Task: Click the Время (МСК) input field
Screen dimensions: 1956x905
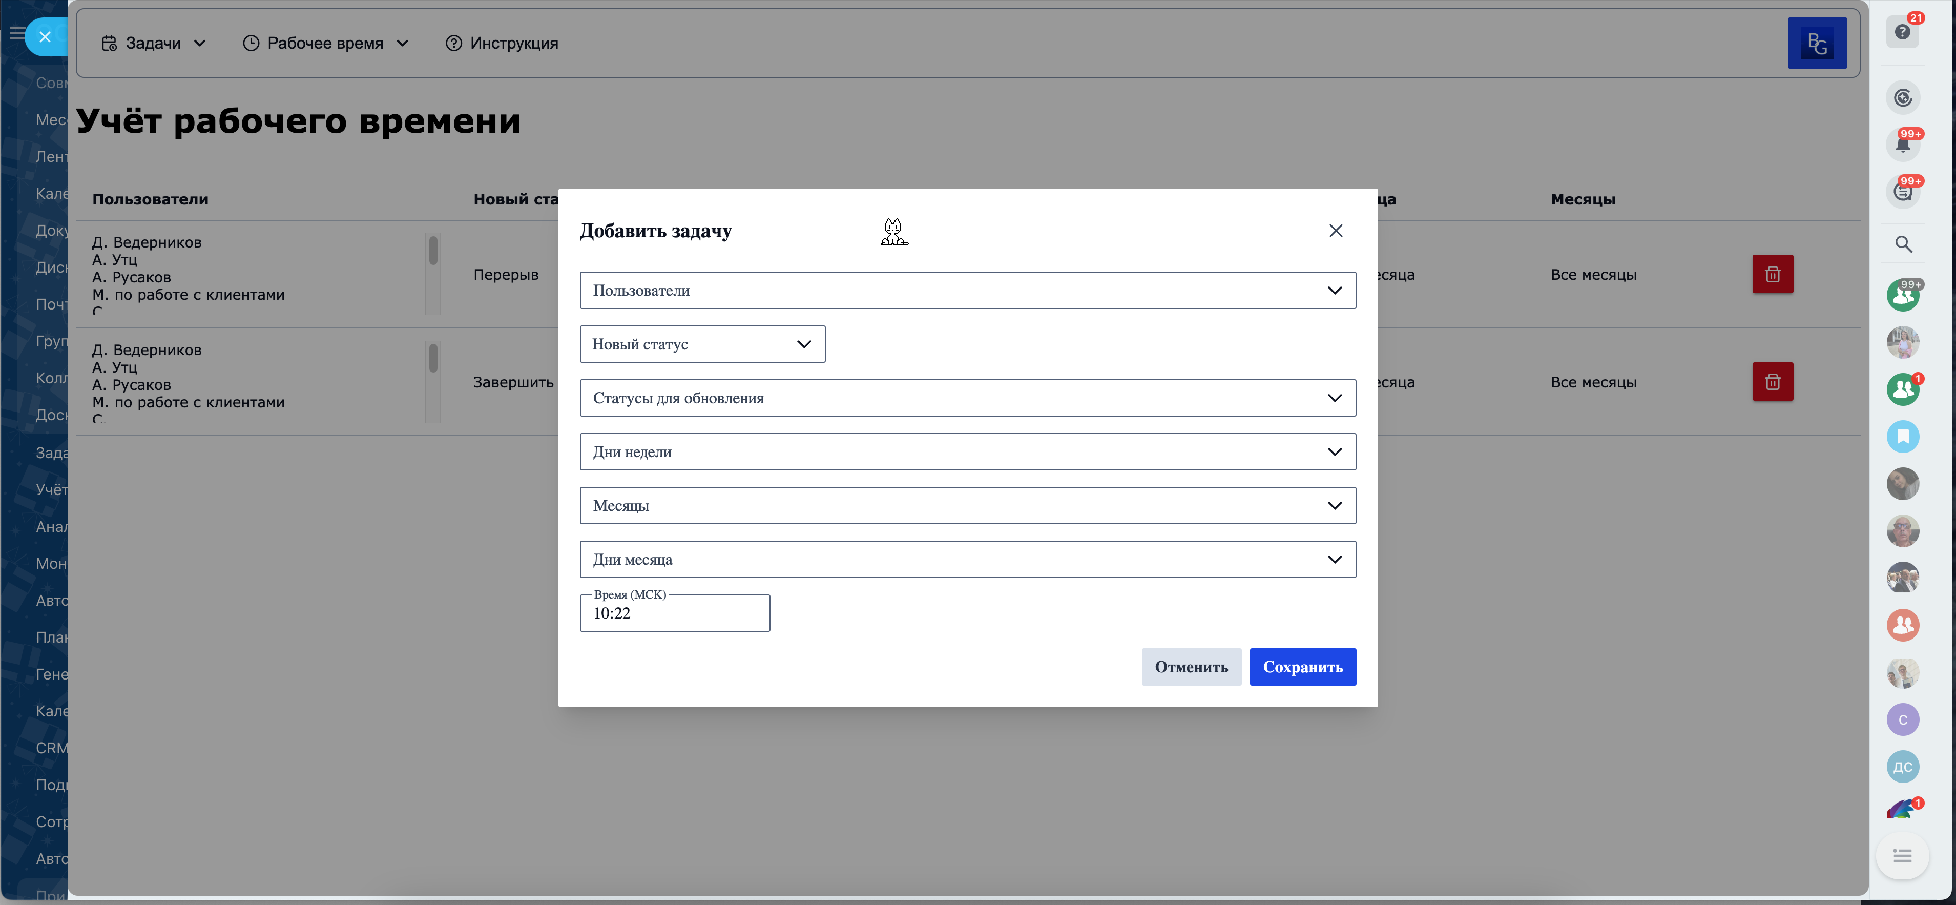Action: click(674, 613)
